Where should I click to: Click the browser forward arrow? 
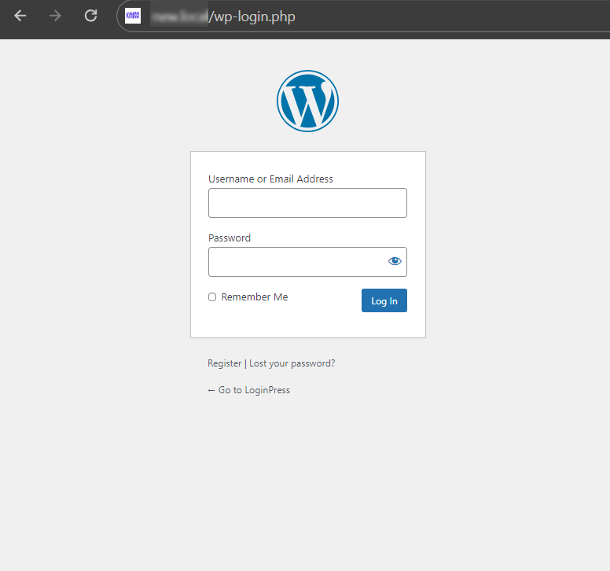coord(55,16)
